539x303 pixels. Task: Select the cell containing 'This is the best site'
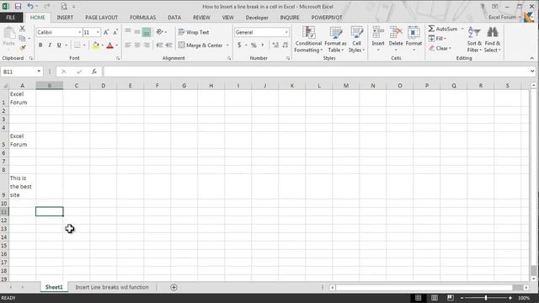point(23,187)
